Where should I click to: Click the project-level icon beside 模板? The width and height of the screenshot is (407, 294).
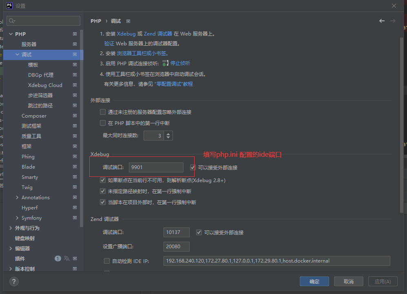75,65
